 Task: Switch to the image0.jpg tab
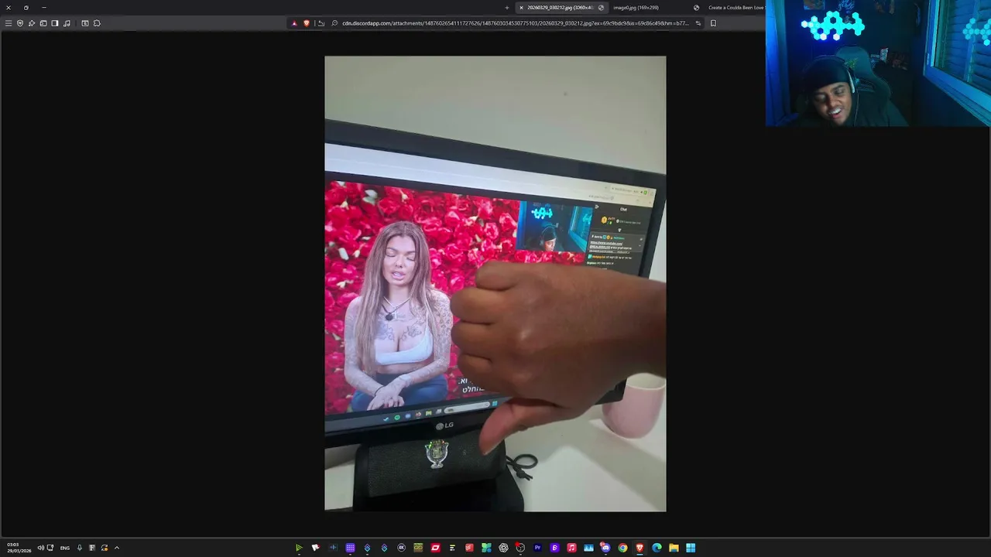(636, 8)
